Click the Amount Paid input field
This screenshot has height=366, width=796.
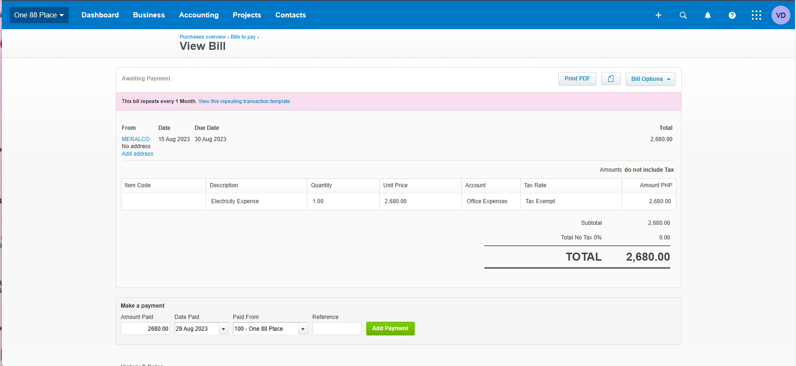145,329
